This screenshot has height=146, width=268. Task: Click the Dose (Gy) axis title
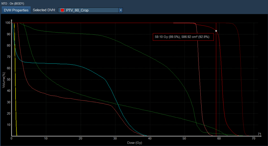tap(135, 143)
